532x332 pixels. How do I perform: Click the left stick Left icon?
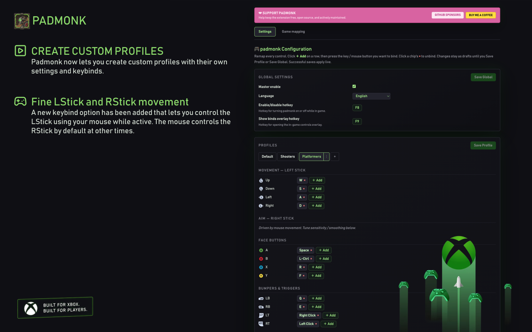pyautogui.click(x=261, y=197)
